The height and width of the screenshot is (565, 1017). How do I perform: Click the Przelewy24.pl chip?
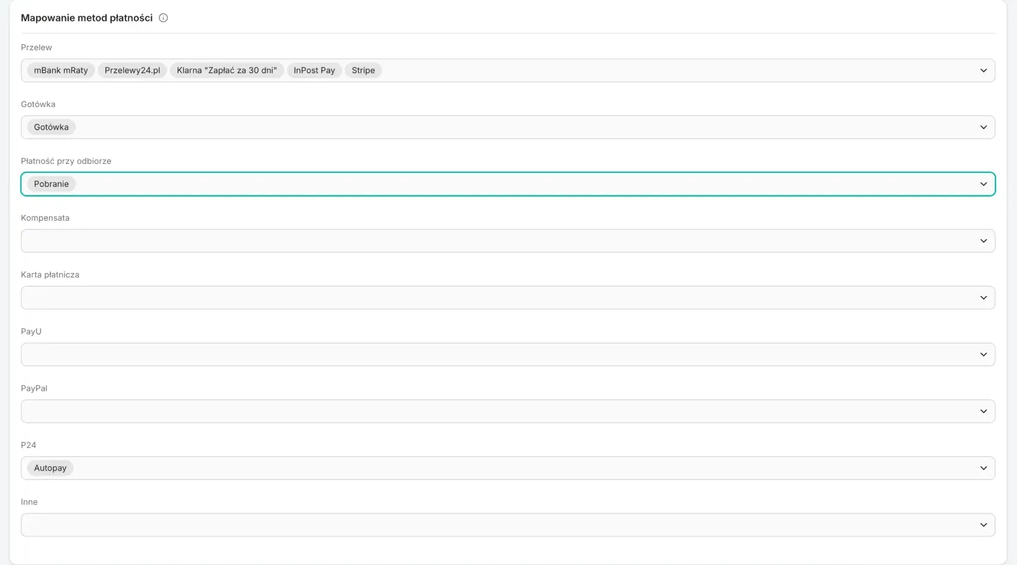click(x=132, y=71)
